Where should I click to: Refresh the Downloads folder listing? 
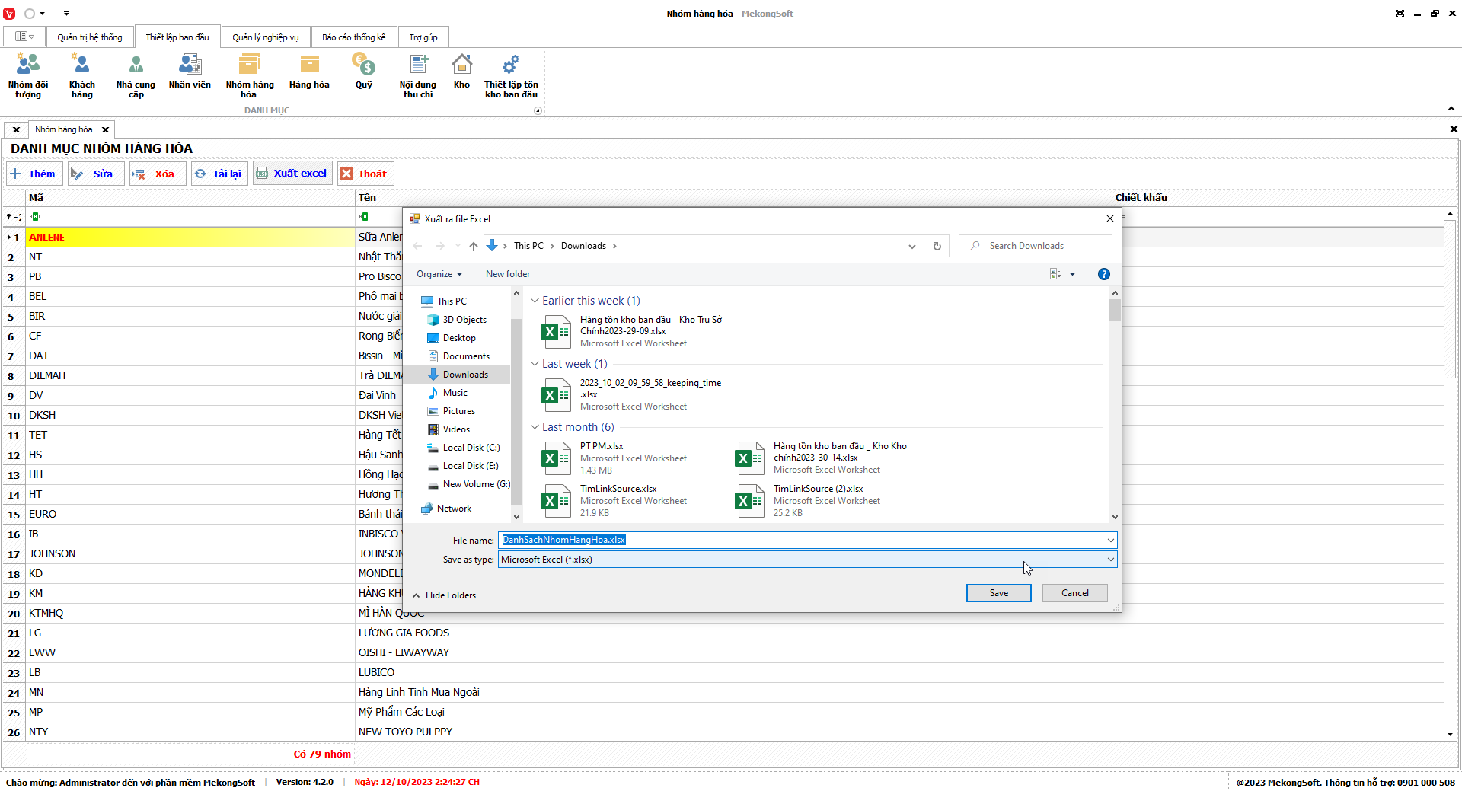click(x=937, y=246)
